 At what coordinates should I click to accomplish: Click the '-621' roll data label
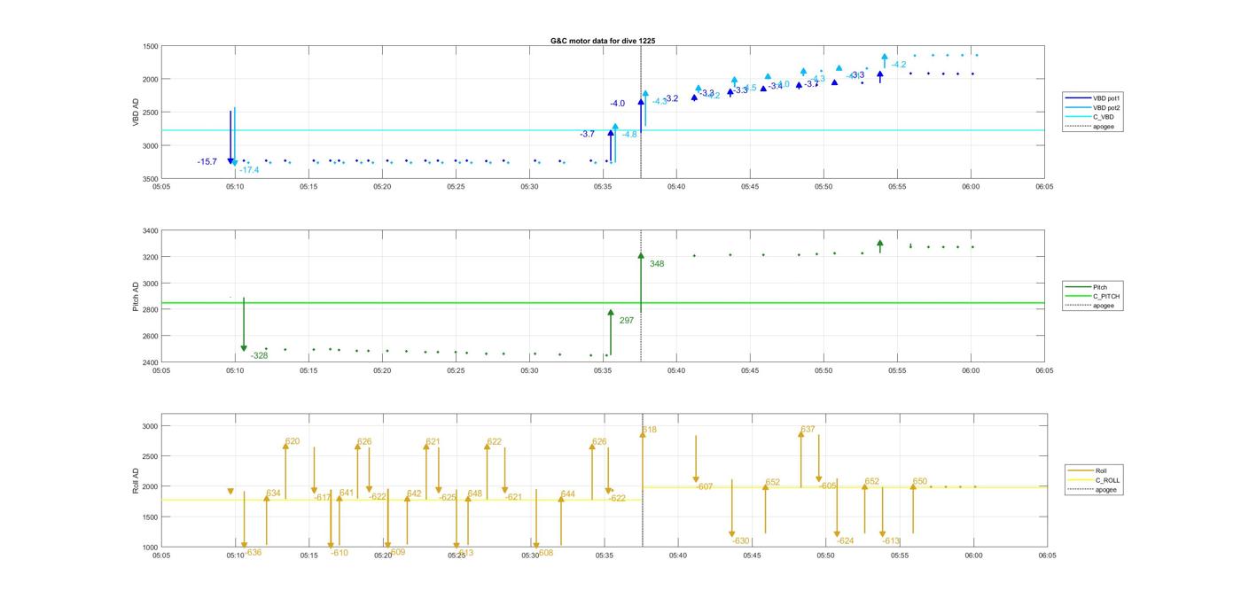tap(513, 497)
